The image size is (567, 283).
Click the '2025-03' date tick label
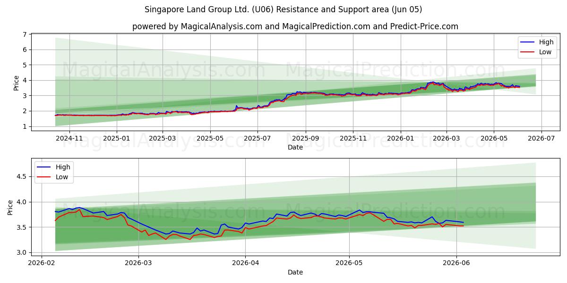coord(162,138)
